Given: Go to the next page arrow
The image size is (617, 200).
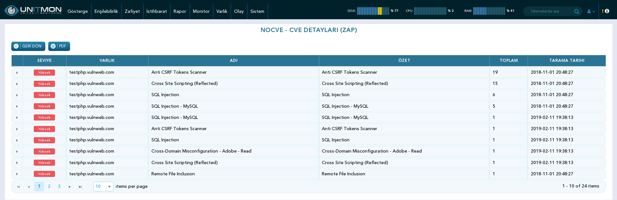Looking at the screenshot, I should 69,187.
